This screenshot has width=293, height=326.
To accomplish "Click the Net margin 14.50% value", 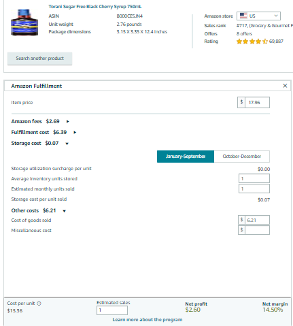I will click(x=273, y=310).
